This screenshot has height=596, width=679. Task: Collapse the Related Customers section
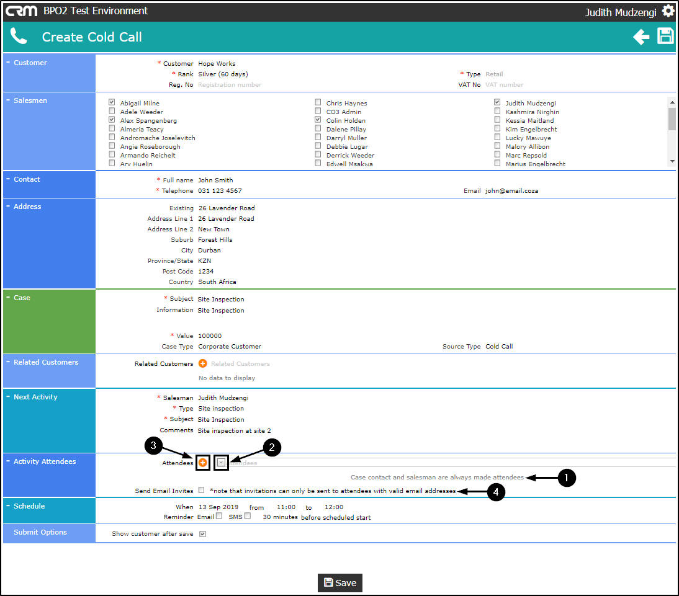pos(8,362)
